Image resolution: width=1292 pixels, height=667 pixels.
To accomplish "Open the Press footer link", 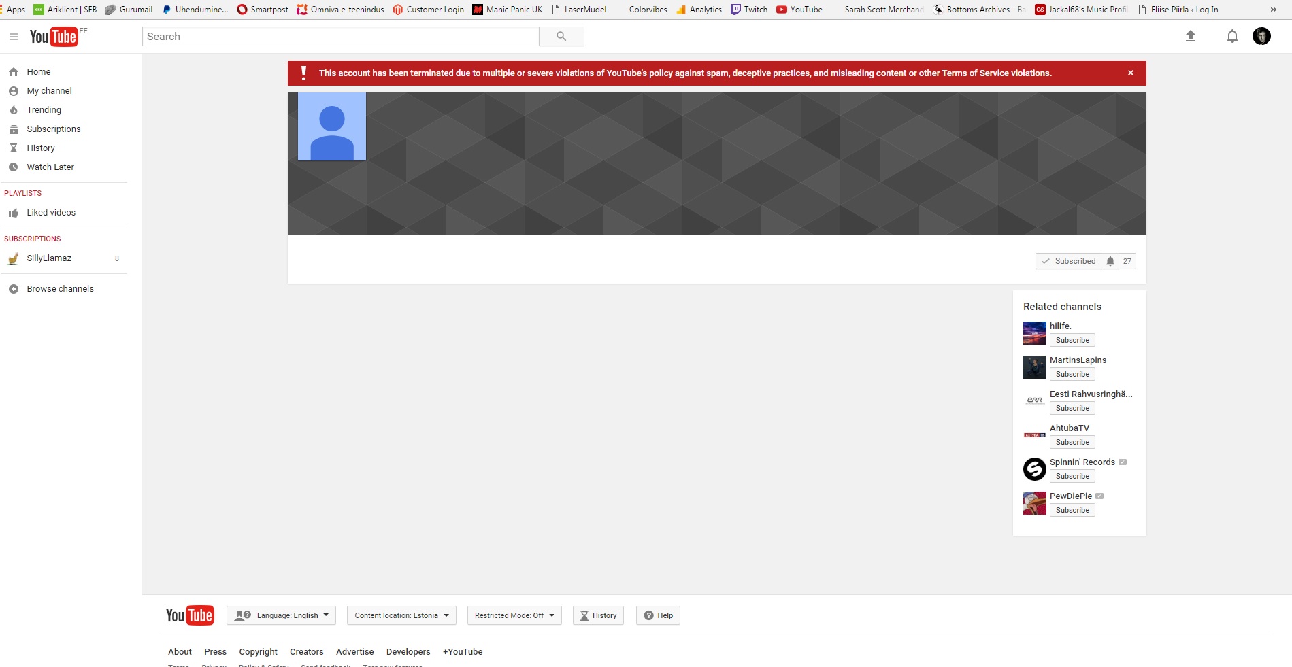I will point(215,652).
